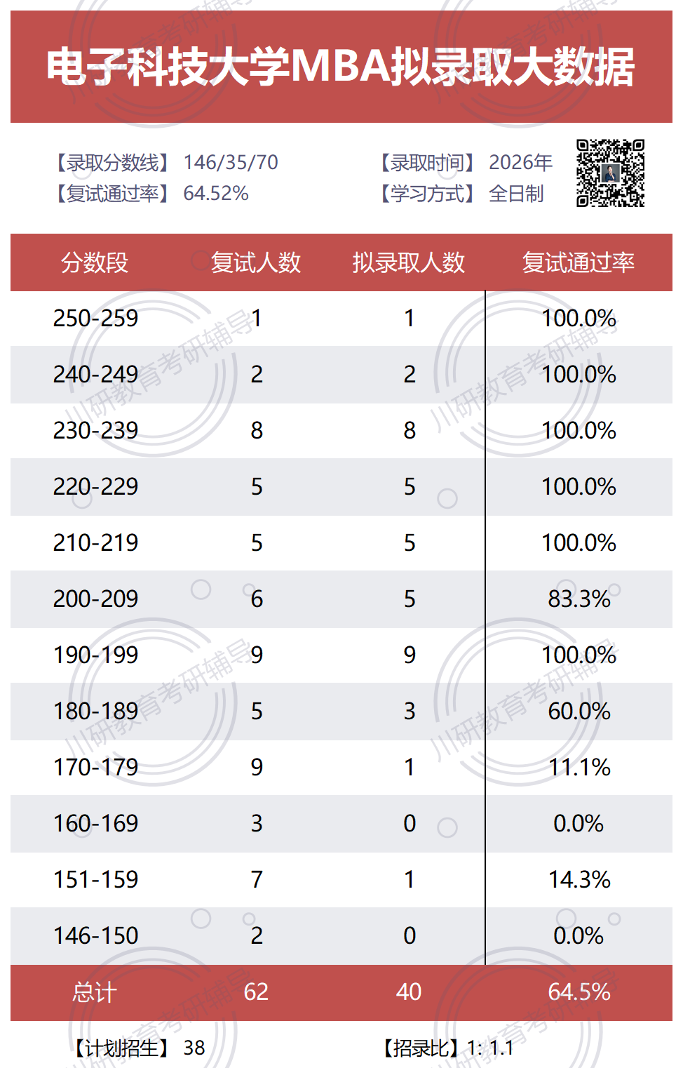Click the 计划招生 38 text
The width and height of the screenshot is (683, 1068).
point(137,1048)
